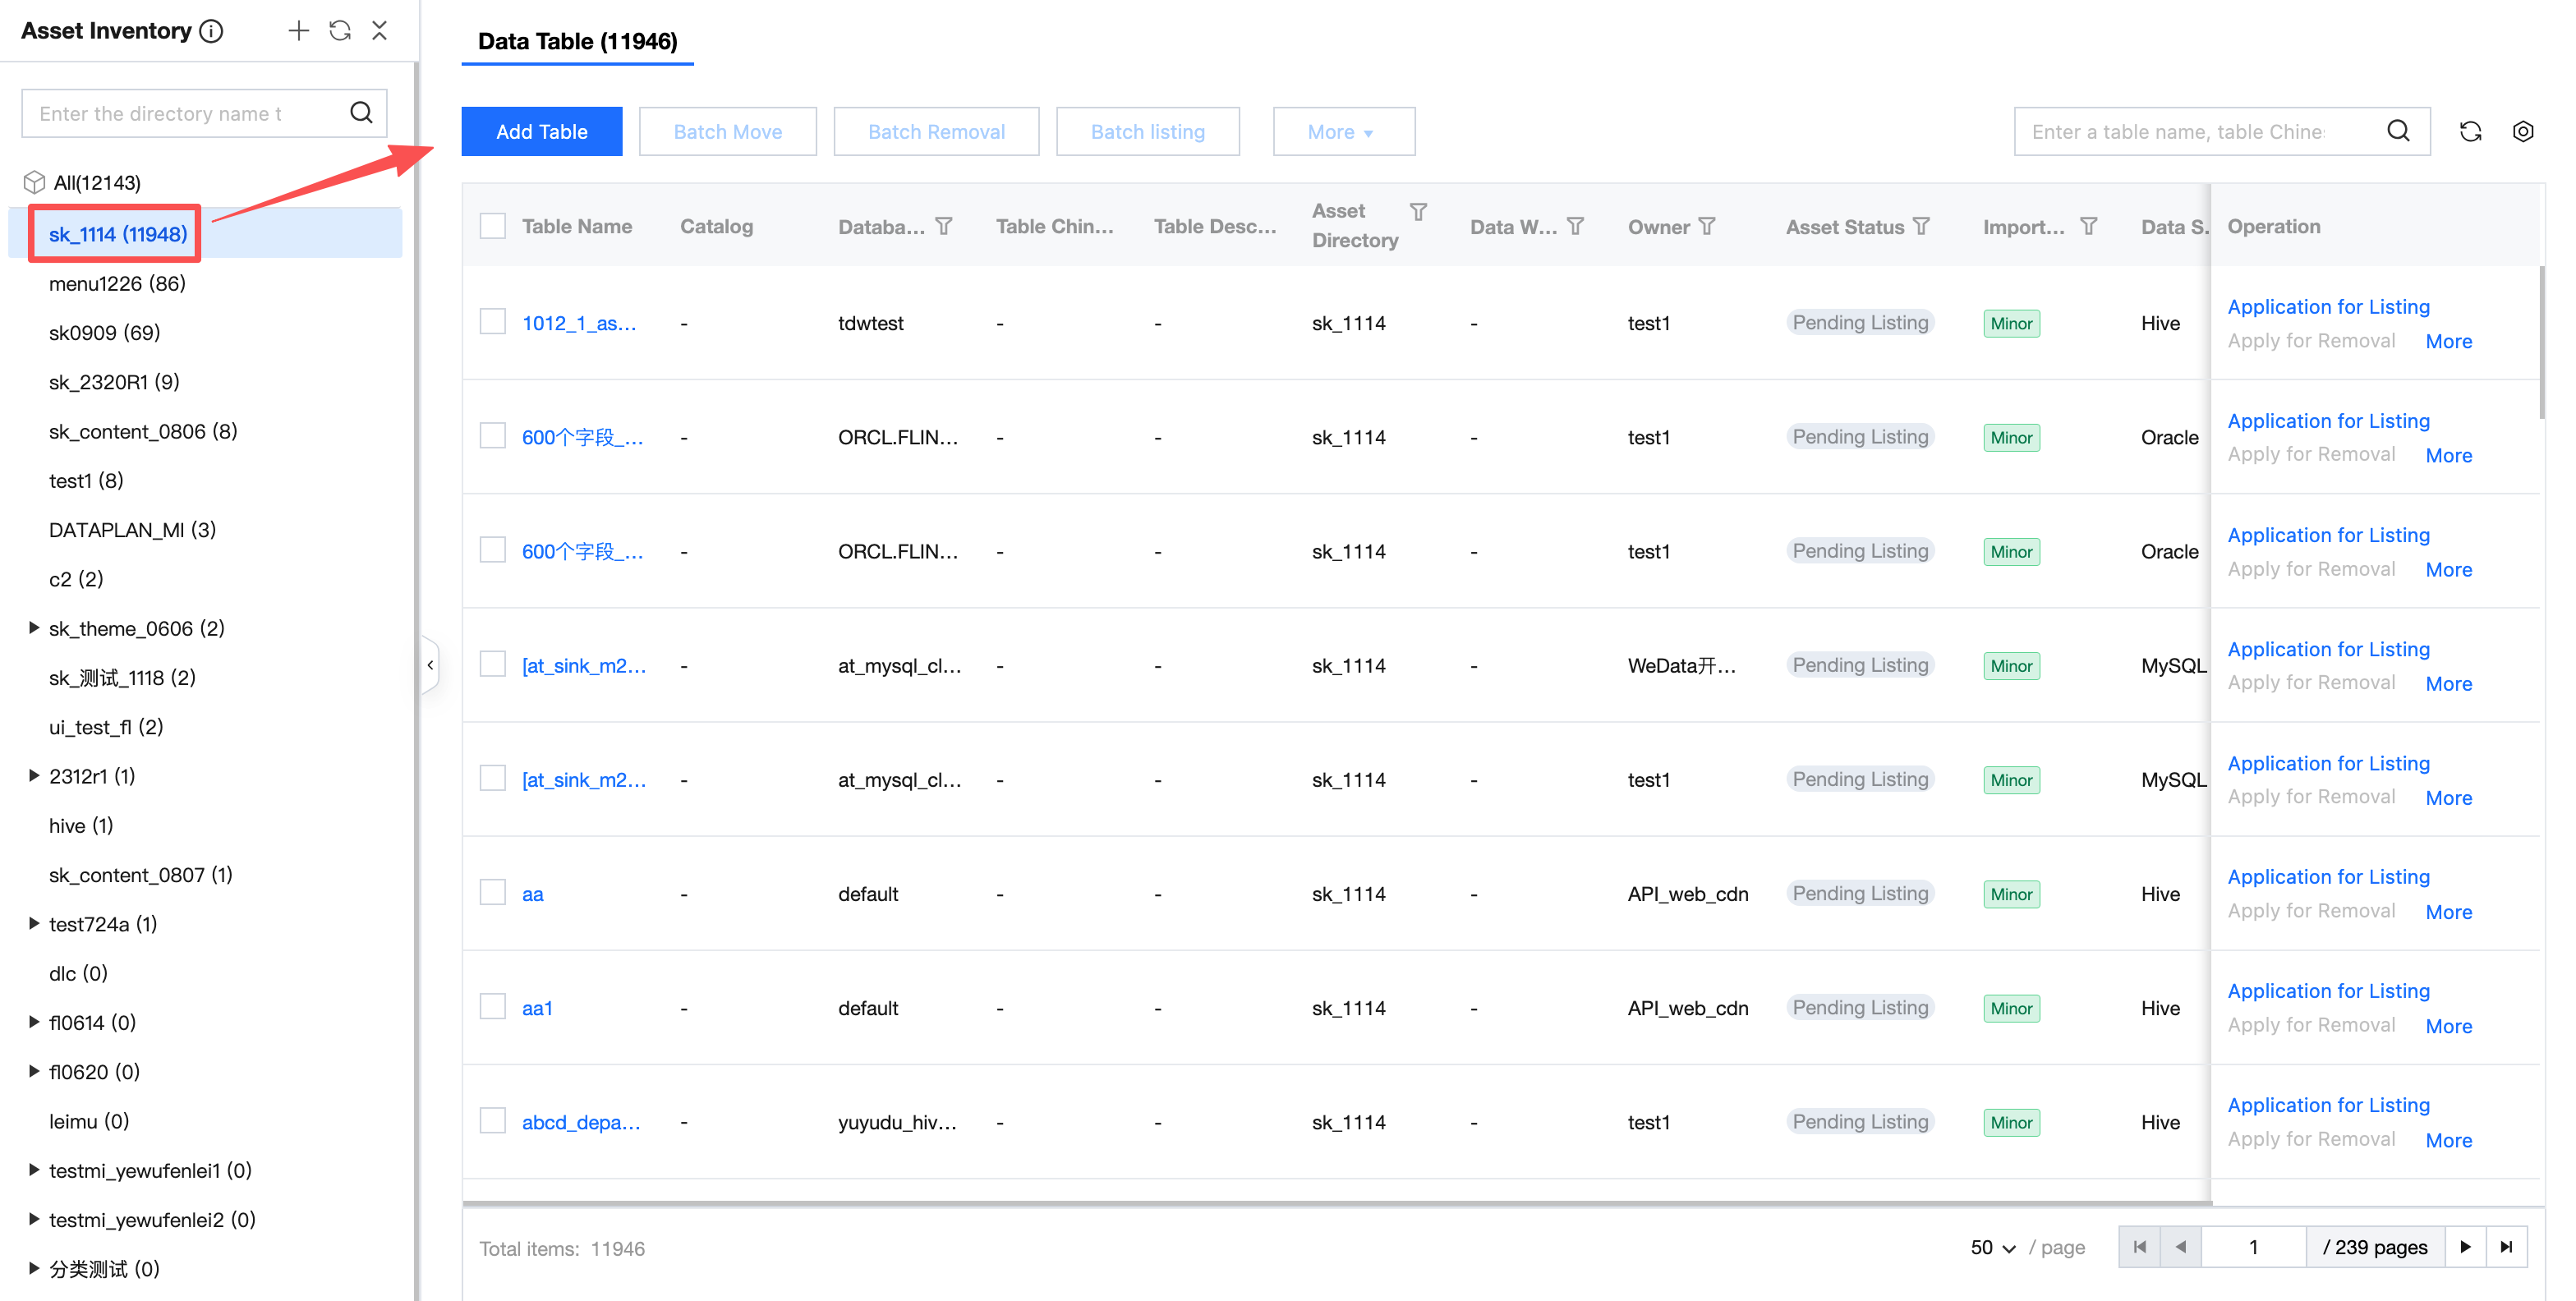
Task: Filter by Asset Status column icon
Action: 1921,226
